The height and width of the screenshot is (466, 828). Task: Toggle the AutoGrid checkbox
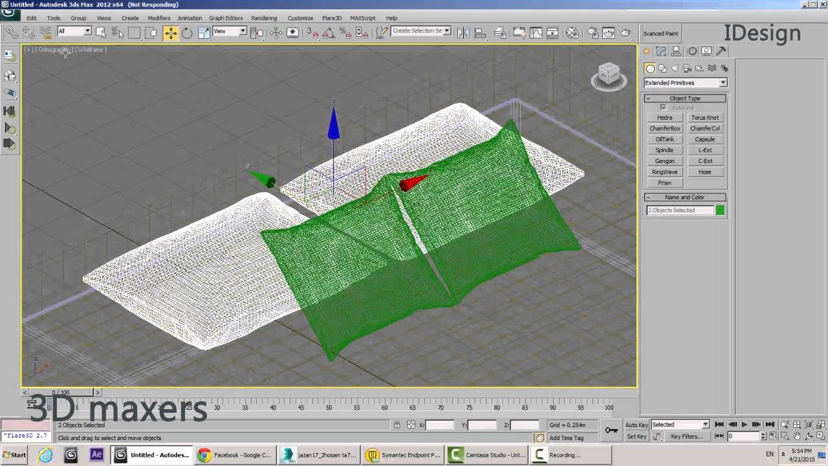[x=663, y=107]
